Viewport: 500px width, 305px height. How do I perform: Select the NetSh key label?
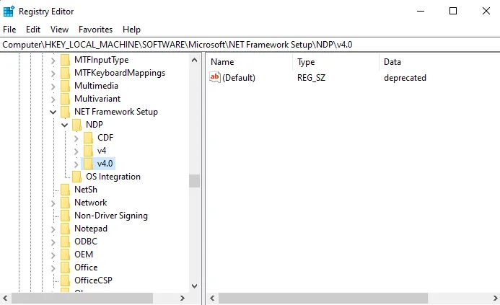tap(86, 190)
